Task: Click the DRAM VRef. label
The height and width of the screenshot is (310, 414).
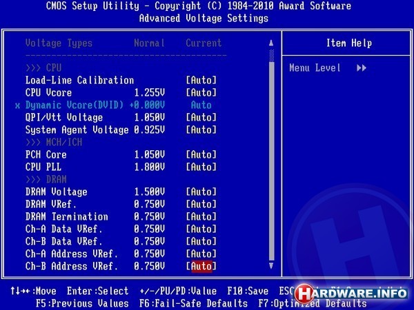Action: point(51,204)
